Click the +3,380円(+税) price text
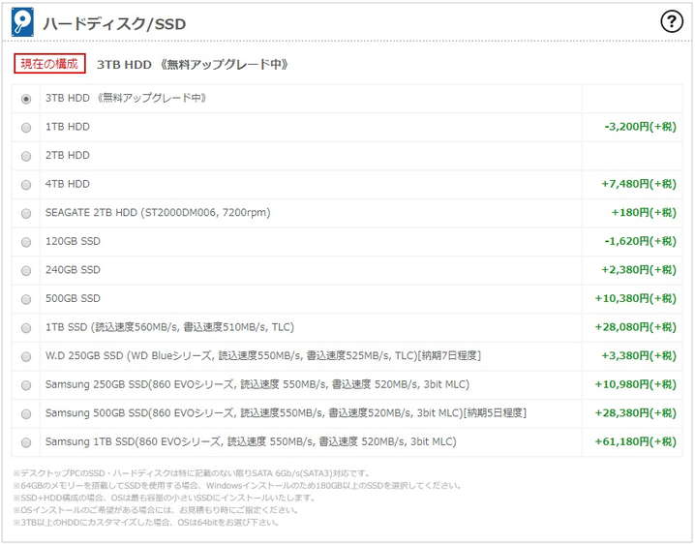This screenshot has height=545, width=695. tap(638, 356)
